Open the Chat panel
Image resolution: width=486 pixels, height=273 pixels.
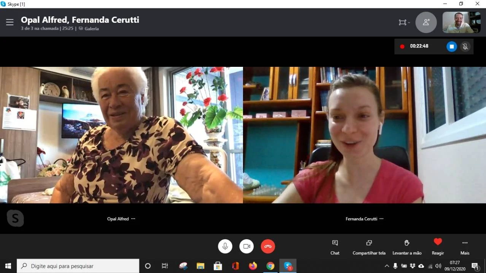335,247
